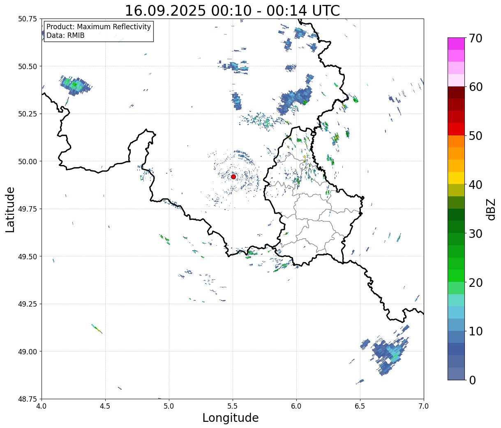501x428 pixels.
Task: Click the colorbar tick label 0
Action: [x=472, y=380]
